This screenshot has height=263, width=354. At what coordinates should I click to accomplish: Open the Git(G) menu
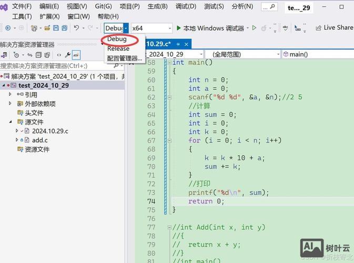[x=104, y=6]
